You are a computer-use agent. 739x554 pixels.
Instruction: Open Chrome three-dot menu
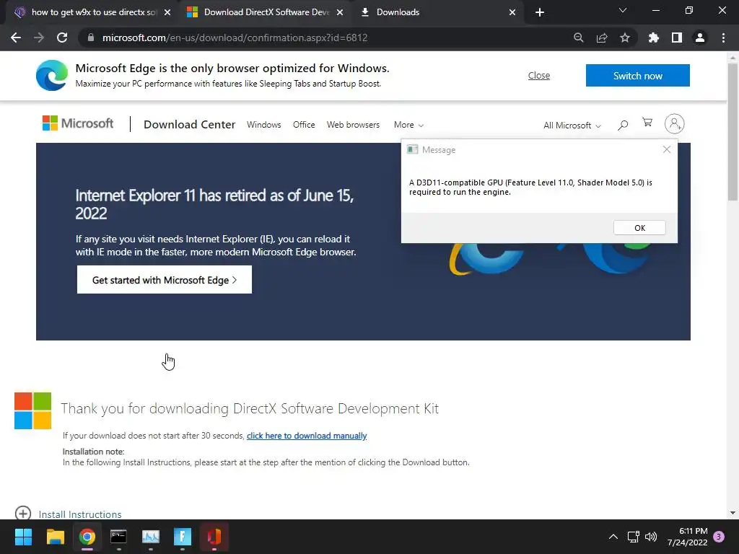[723, 38]
